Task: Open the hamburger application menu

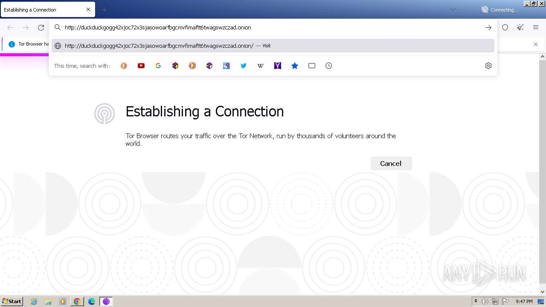Action: pyautogui.click(x=536, y=27)
